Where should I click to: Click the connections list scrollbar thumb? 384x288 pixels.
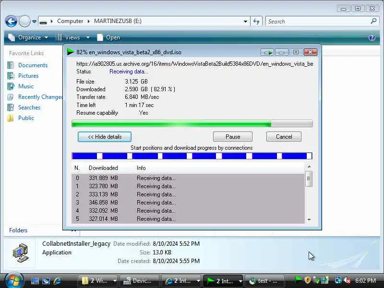coord(309,179)
